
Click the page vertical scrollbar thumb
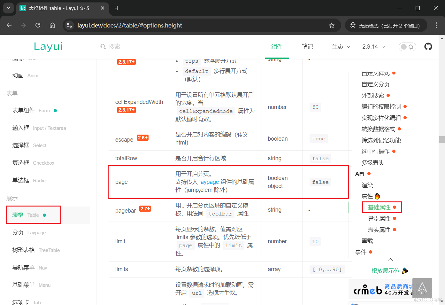coord(442,139)
